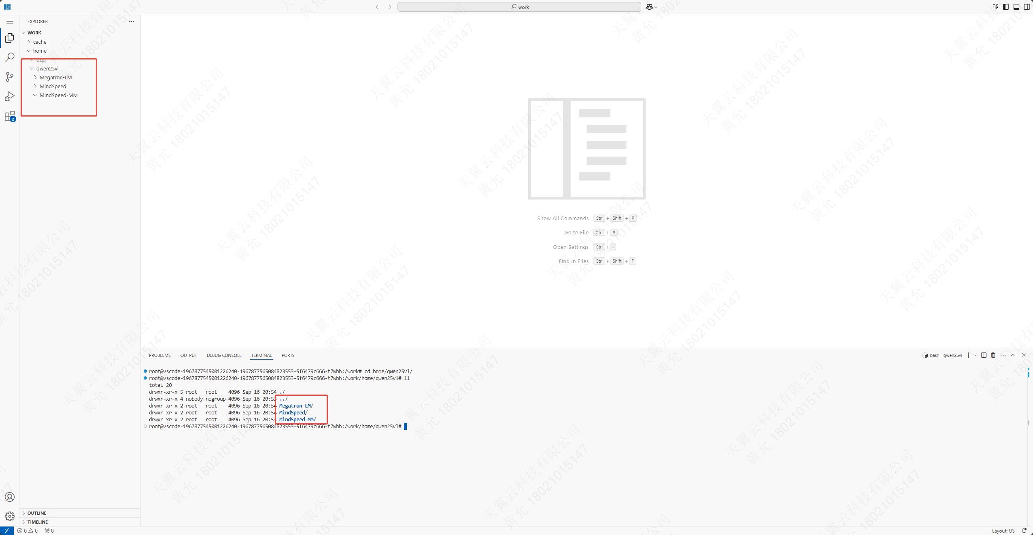Collapse the WORK root folder
Screen dimensions: 1033x535
pyautogui.click(x=80, y=33)
